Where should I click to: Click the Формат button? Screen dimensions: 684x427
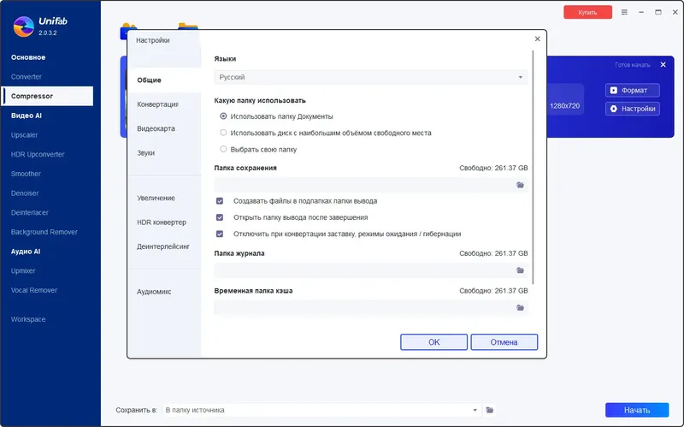pyautogui.click(x=633, y=91)
